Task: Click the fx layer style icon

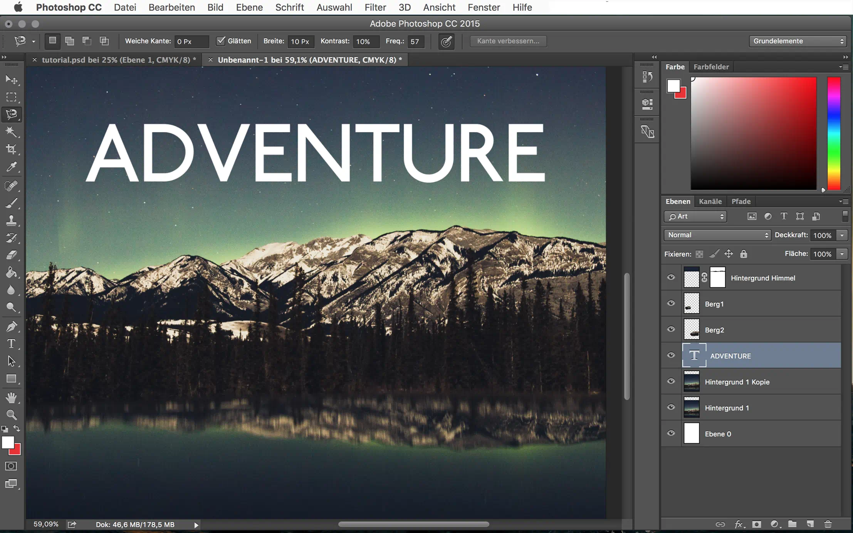Action: click(738, 524)
